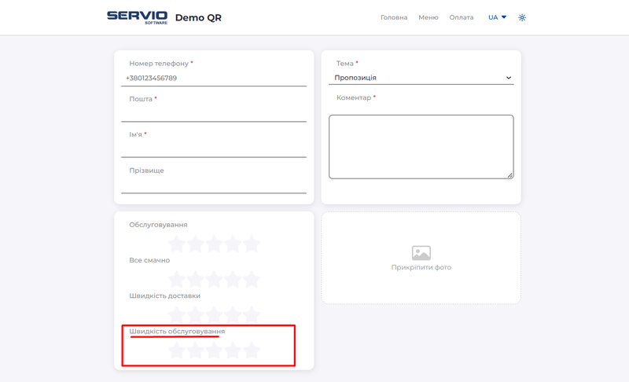Give Швидкість обслуговування one star

(x=177, y=351)
